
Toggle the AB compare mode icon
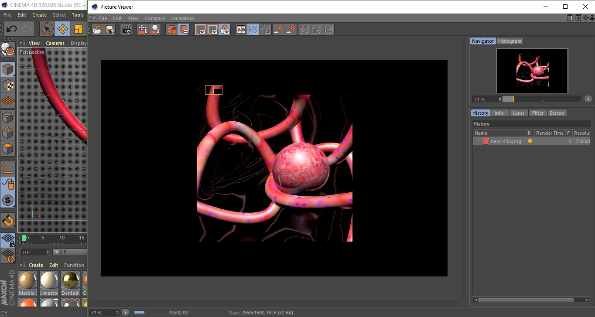tap(241, 30)
